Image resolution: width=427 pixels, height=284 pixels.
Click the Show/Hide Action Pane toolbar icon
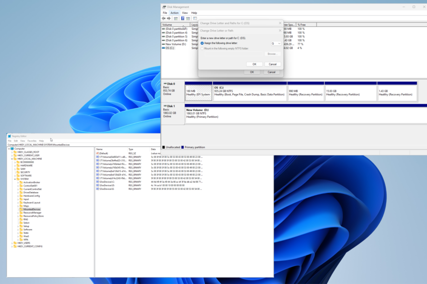(188, 18)
